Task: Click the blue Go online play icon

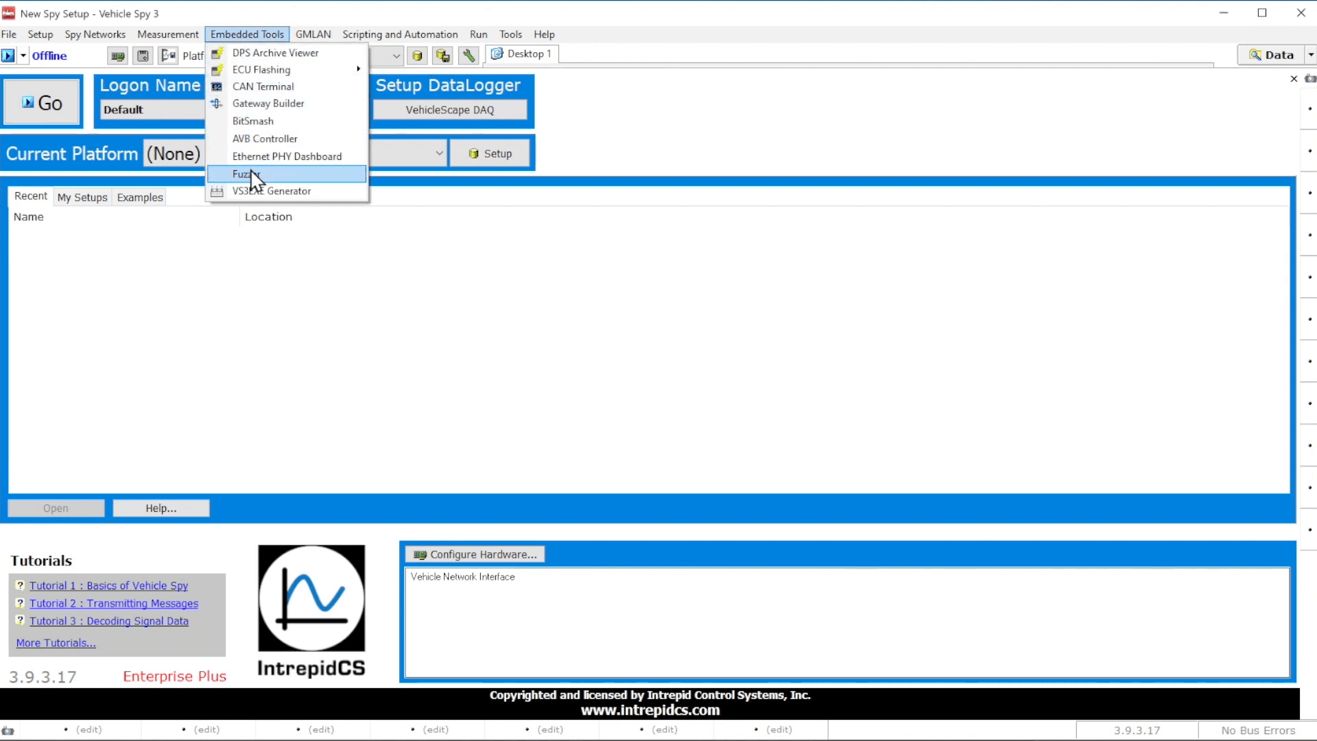Action: [x=8, y=56]
